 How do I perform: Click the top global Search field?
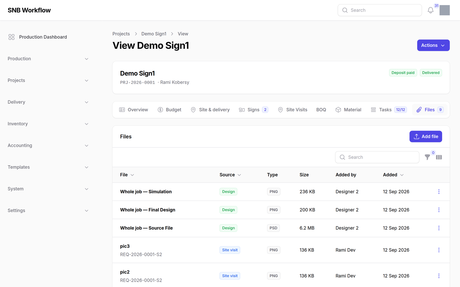pyautogui.click(x=379, y=10)
